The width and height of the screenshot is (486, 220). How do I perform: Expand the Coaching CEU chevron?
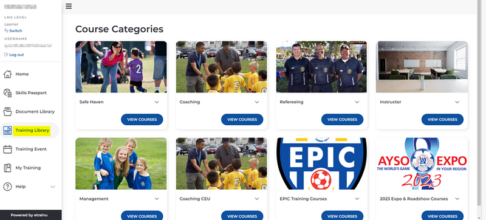pos(256,199)
